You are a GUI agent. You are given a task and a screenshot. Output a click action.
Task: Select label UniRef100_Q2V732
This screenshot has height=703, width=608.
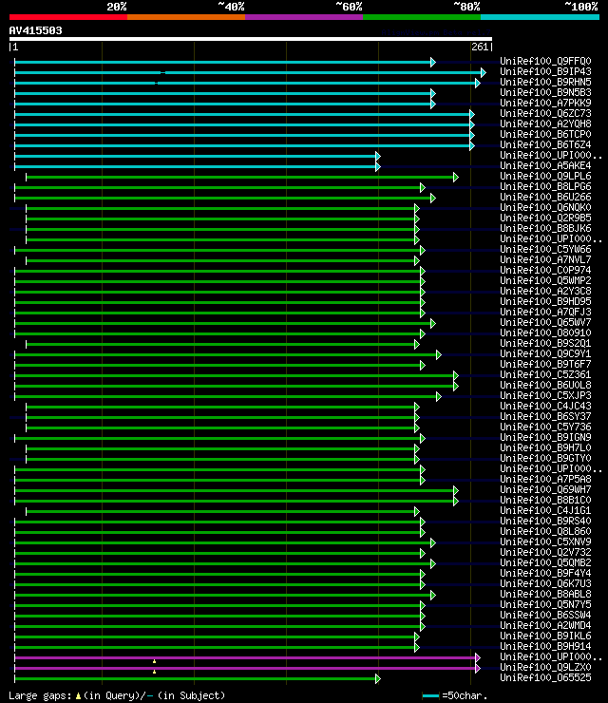click(x=545, y=552)
